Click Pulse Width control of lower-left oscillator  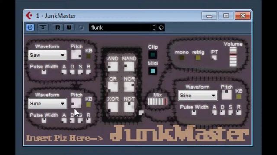[x=44, y=121]
